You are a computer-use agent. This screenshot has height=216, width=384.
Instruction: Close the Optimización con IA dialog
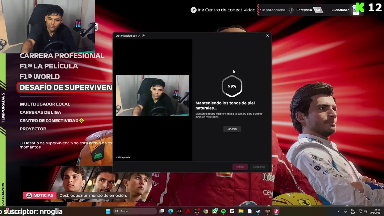pyautogui.click(x=268, y=36)
